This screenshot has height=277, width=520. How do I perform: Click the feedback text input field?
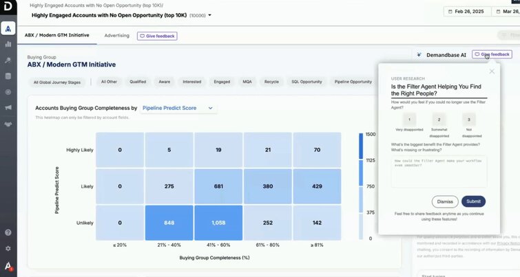[x=439, y=171]
